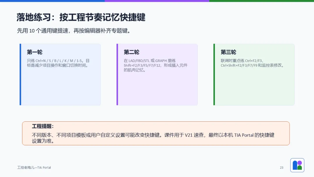Click the footer text 工控老炮儿—TIA Portal
The image size is (314, 177).
pos(34,168)
